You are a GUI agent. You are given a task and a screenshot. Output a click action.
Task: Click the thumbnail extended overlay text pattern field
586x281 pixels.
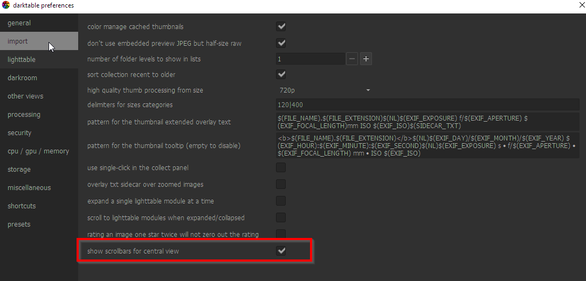tap(428, 122)
